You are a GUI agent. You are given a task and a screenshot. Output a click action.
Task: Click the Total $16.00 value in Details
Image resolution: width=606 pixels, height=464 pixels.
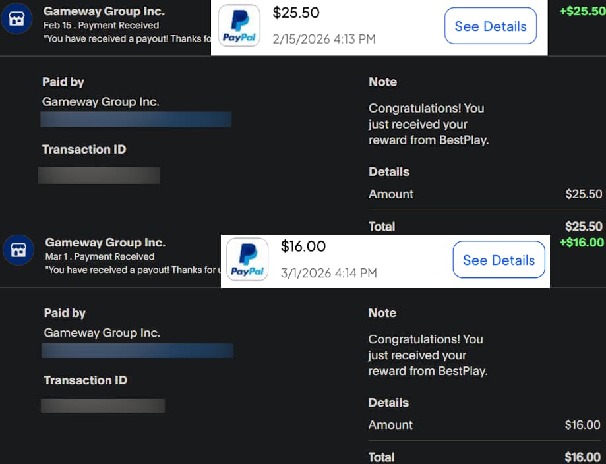583,457
